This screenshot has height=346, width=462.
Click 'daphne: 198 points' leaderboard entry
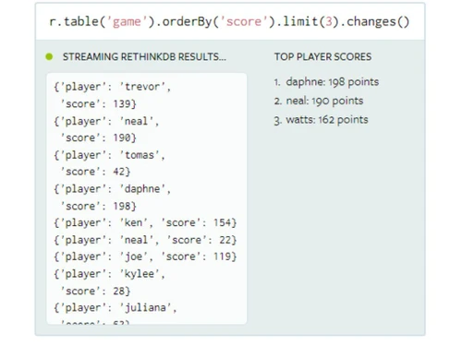(x=332, y=82)
